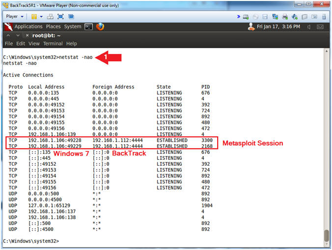Expand the power options arrow beside pause
The image size is (332, 250).
coord(41,17)
